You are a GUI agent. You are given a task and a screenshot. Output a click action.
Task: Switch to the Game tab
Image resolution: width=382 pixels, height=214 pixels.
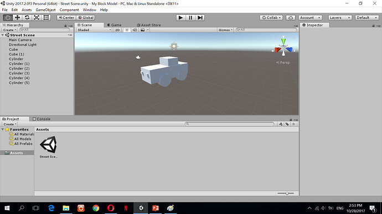click(115, 25)
